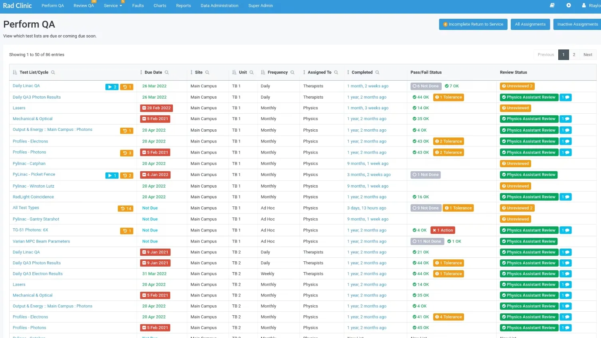The height and width of the screenshot is (338, 601).
Task: Click completed link '1 month, 3 weeks ago'
Action: pyautogui.click(x=368, y=108)
